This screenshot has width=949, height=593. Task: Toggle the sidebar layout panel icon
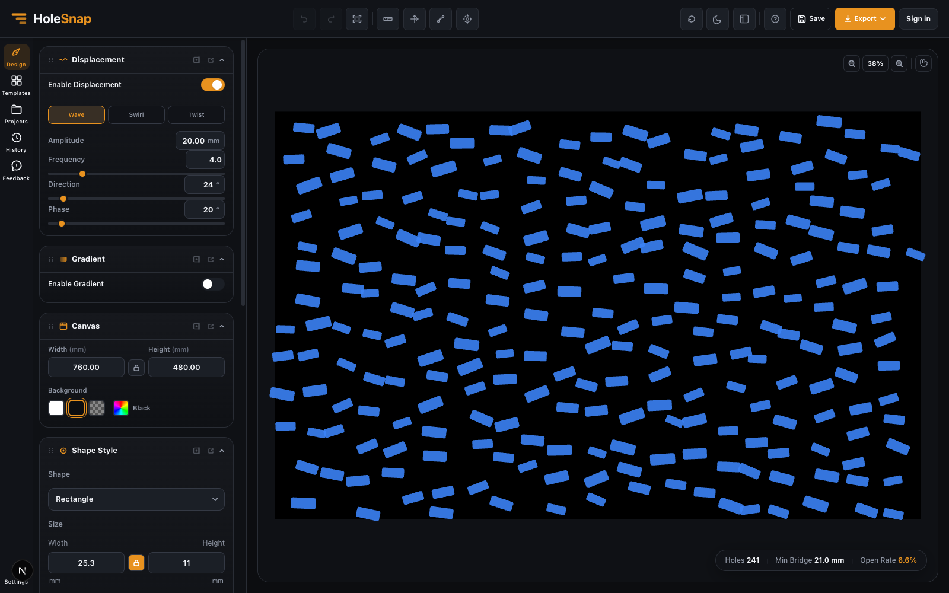744,19
